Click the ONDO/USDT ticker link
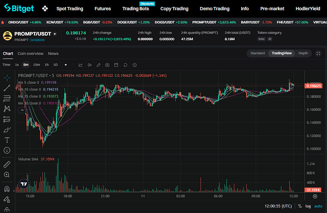 (25, 22)
